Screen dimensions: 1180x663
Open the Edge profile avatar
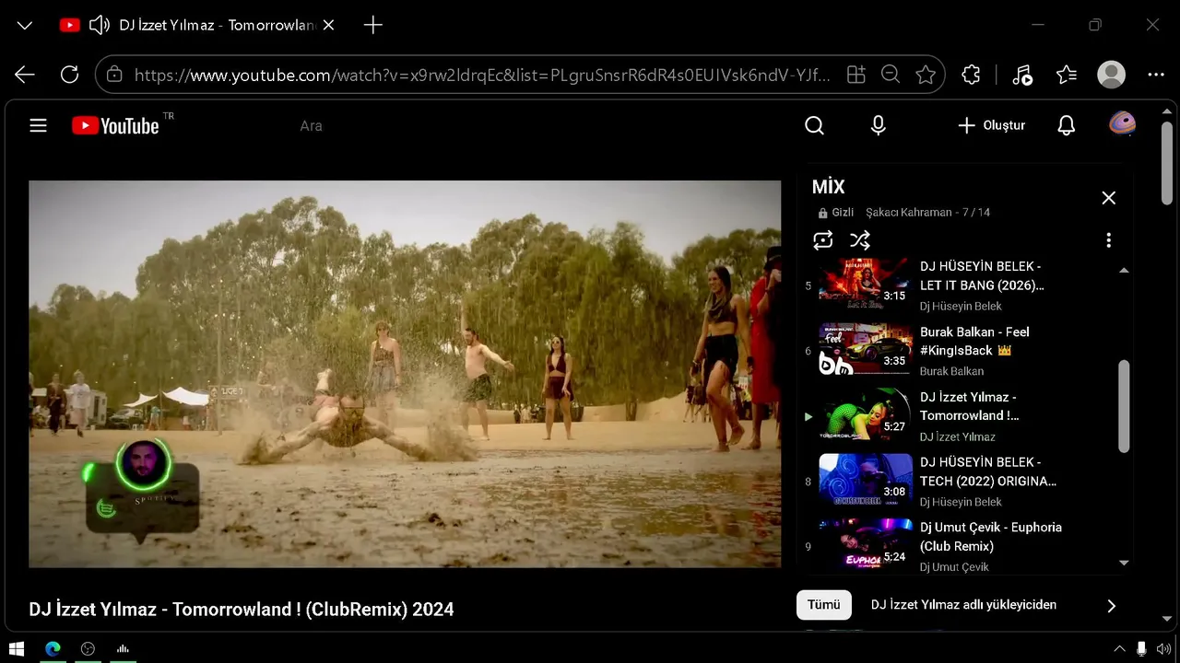click(1112, 75)
